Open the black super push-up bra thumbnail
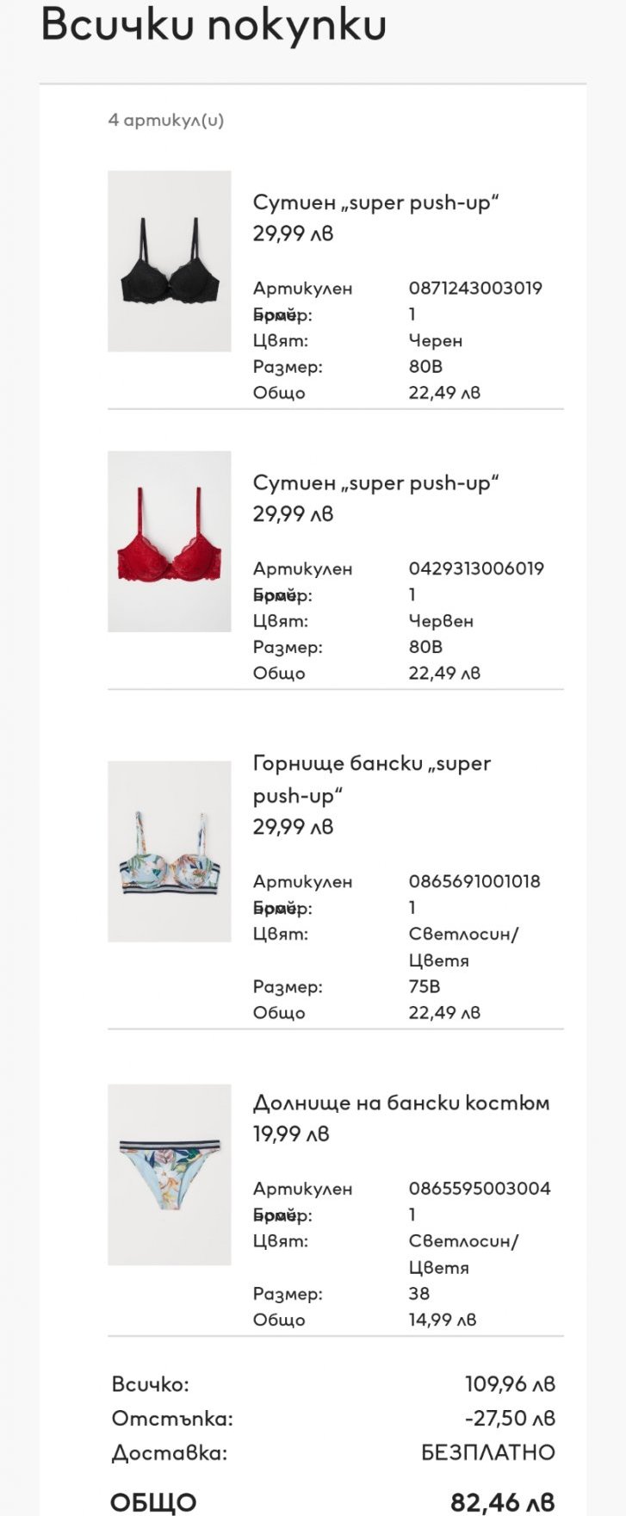 170,261
